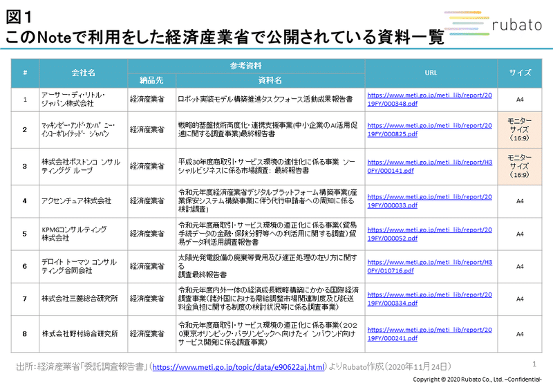Select the URL column header
The height and width of the screenshot is (383, 553).
click(431, 73)
